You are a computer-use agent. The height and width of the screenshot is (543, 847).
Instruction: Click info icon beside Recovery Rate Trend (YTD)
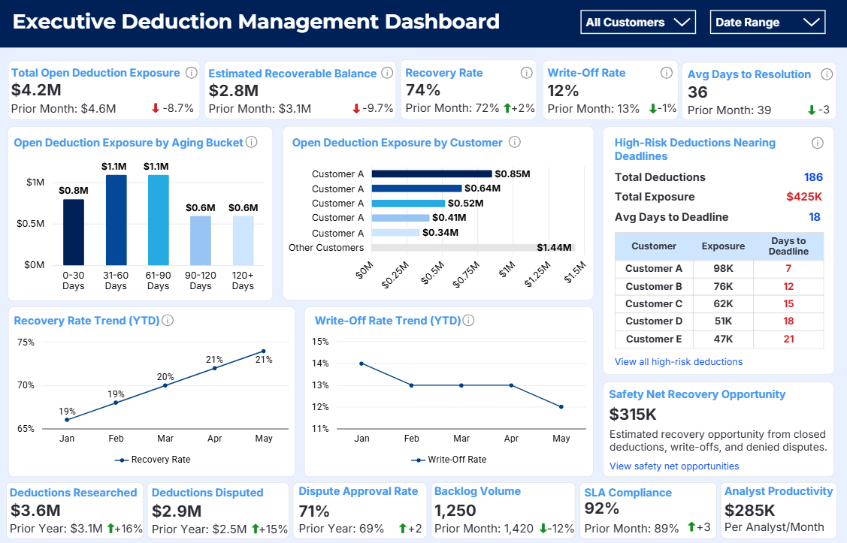(x=168, y=320)
